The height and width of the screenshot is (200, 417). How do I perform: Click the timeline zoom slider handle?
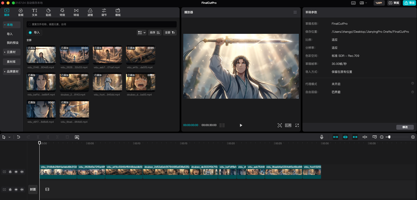tap(389, 137)
